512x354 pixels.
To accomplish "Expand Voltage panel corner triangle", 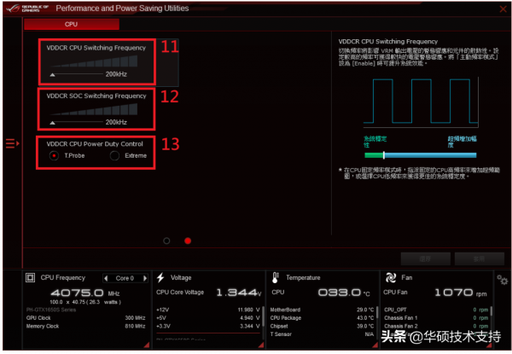I will pyautogui.click(x=261, y=345).
